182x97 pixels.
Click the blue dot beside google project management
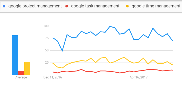pyautogui.click(x=4, y=6)
